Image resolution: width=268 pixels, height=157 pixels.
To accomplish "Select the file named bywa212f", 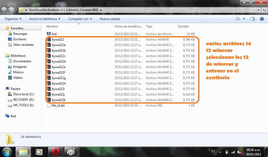I will tap(58, 72).
